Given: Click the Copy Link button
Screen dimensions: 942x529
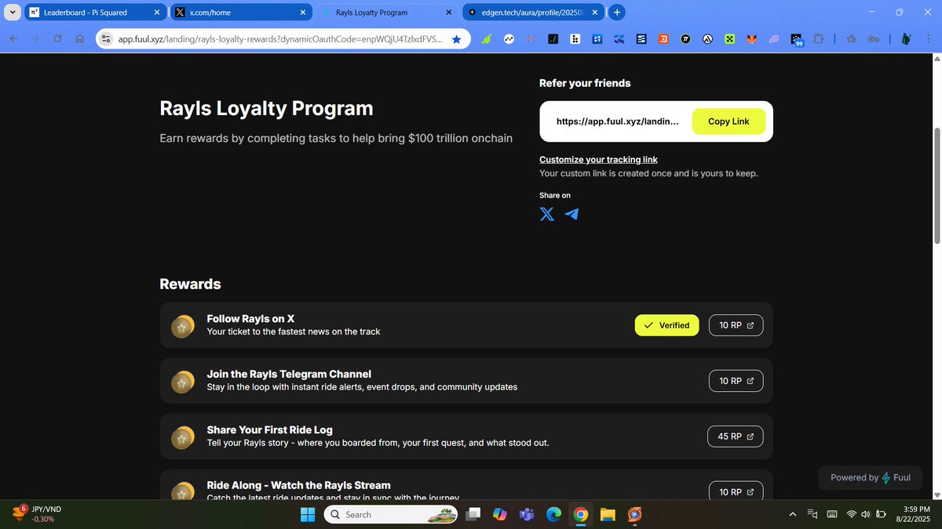Looking at the screenshot, I should (x=728, y=121).
